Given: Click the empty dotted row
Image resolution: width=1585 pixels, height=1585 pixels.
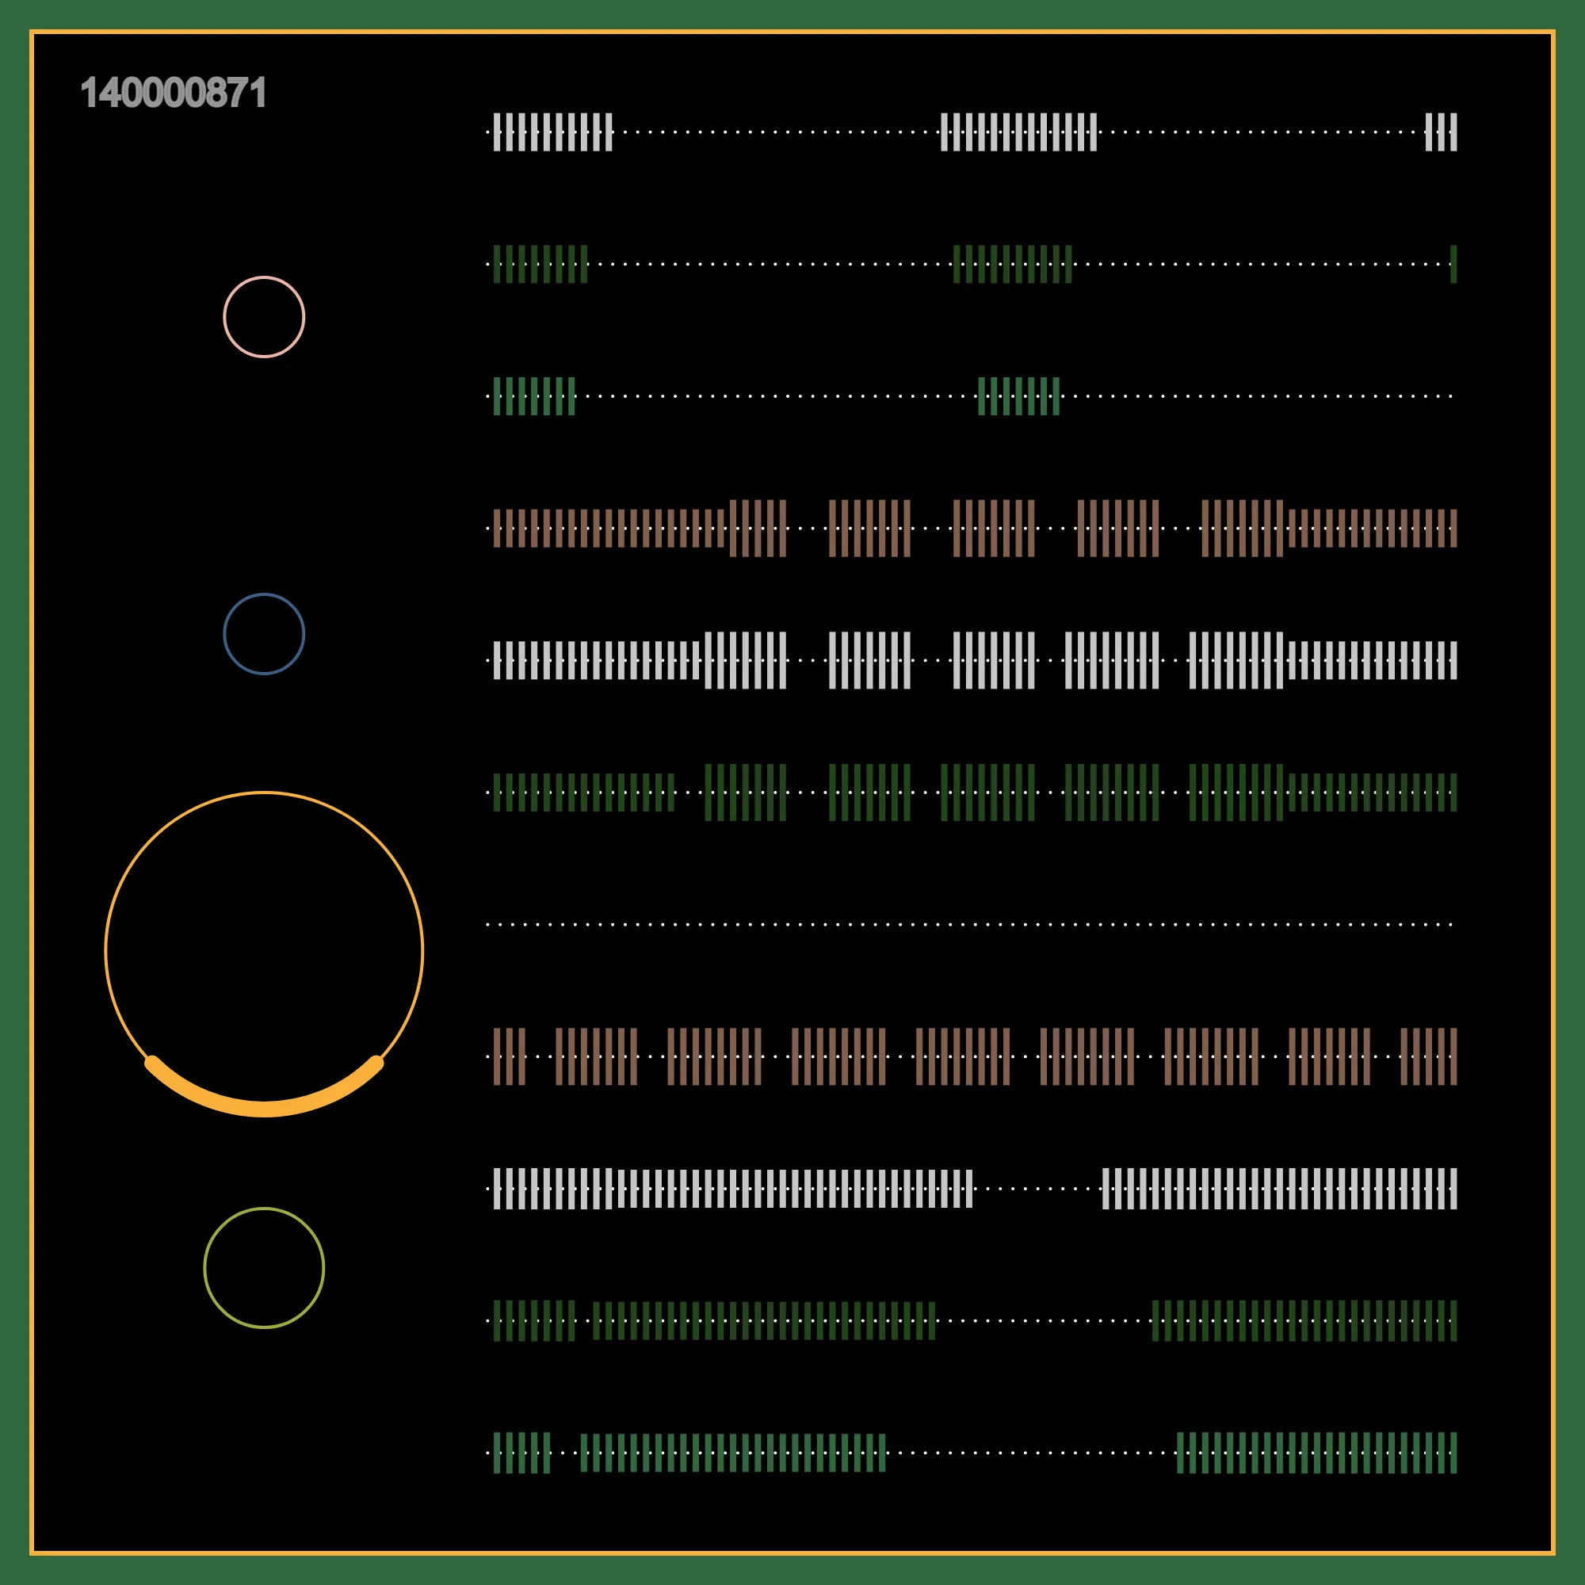Looking at the screenshot, I should tap(970, 925).
